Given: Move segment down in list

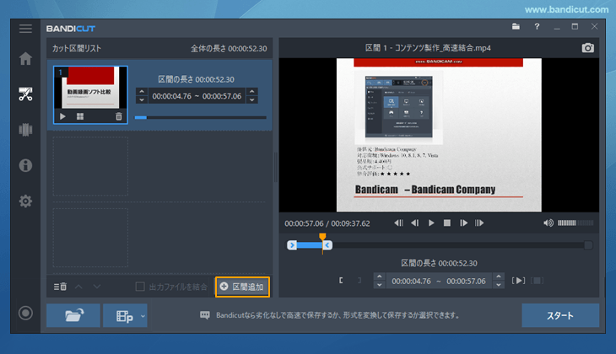Looking at the screenshot, I should (97, 287).
